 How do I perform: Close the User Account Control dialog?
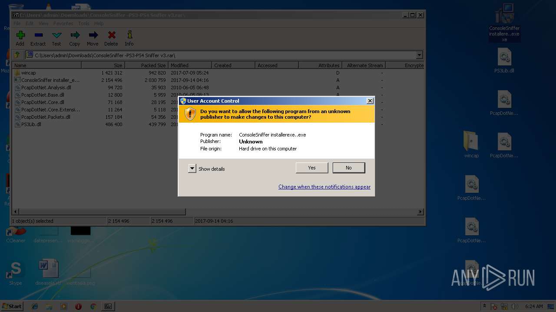tap(370, 101)
